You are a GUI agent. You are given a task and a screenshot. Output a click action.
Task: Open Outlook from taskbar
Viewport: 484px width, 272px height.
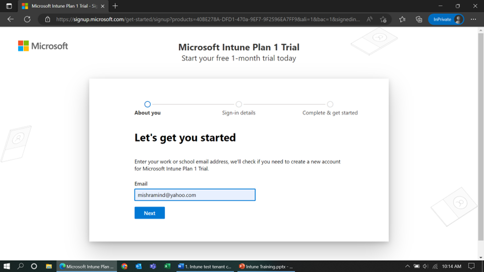pos(139,266)
